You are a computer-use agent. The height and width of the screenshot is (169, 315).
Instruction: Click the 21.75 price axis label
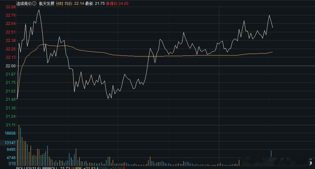(x=11, y=83)
